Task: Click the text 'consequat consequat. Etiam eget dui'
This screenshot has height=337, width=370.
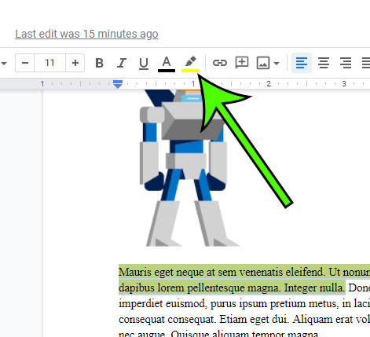Action: point(203,319)
